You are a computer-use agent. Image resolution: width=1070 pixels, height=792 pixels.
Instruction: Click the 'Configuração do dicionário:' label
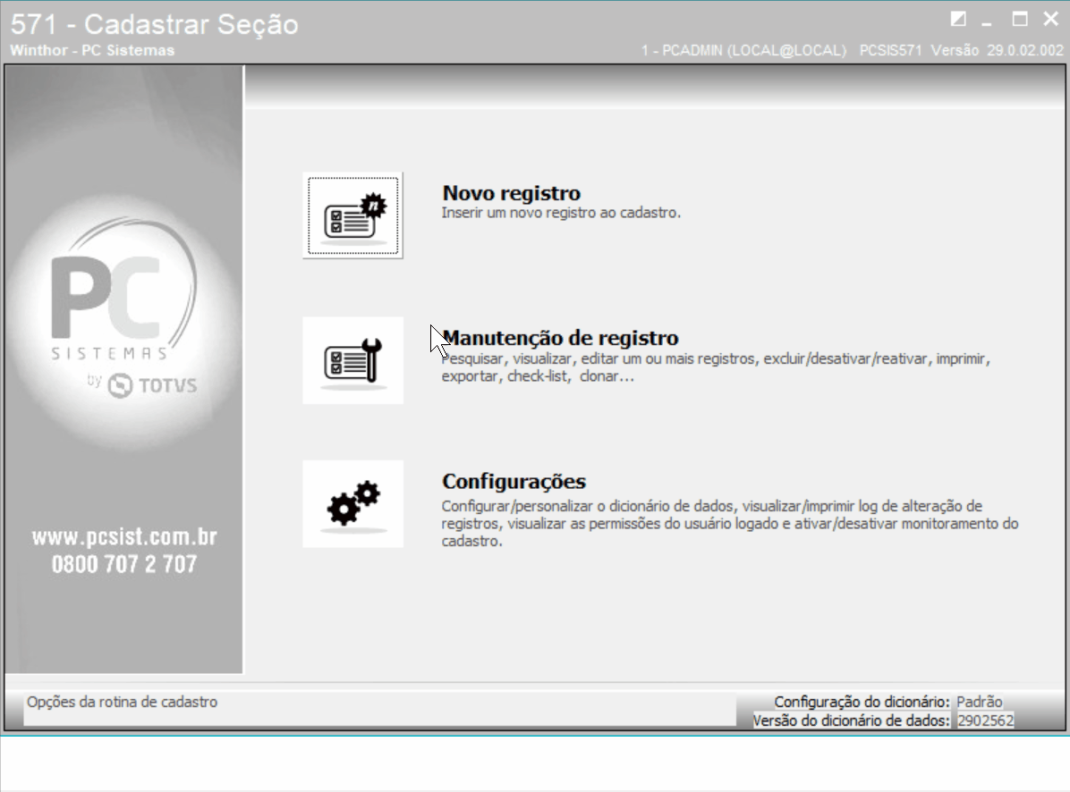tap(862, 702)
